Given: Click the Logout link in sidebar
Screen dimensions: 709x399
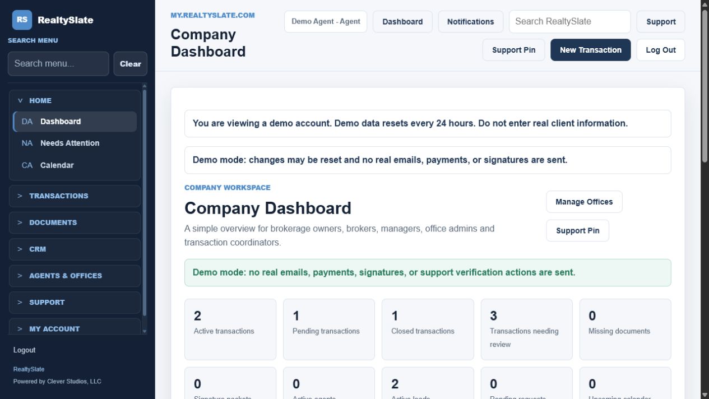Looking at the screenshot, I should [x=24, y=350].
